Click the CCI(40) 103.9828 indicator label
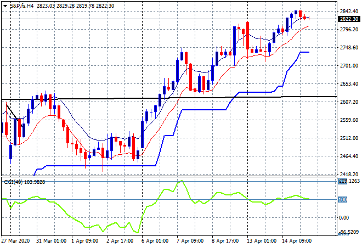The image size is (362, 247). [24, 182]
